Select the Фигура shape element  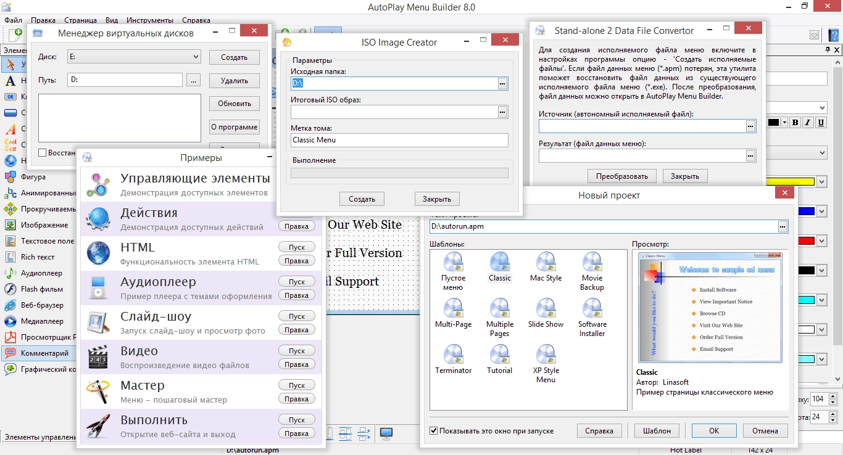(x=33, y=177)
